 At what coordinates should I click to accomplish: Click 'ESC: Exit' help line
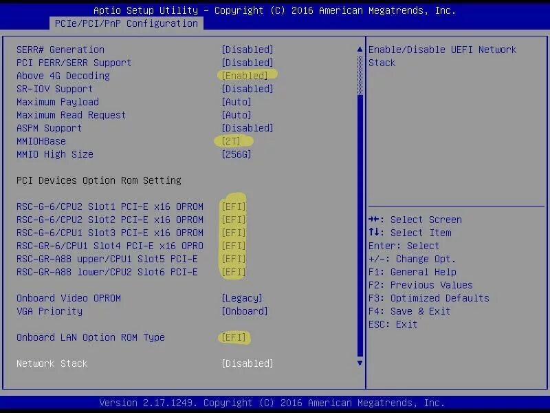click(393, 324)
